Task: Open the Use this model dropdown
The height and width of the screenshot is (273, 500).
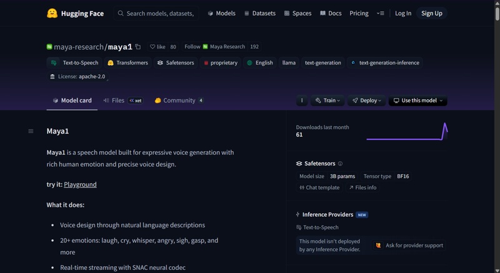Action: click(x=417, y=101)
